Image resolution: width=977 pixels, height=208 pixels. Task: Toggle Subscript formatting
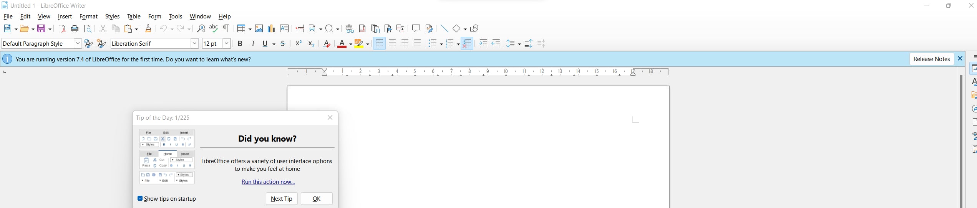(x=311, y=44)
